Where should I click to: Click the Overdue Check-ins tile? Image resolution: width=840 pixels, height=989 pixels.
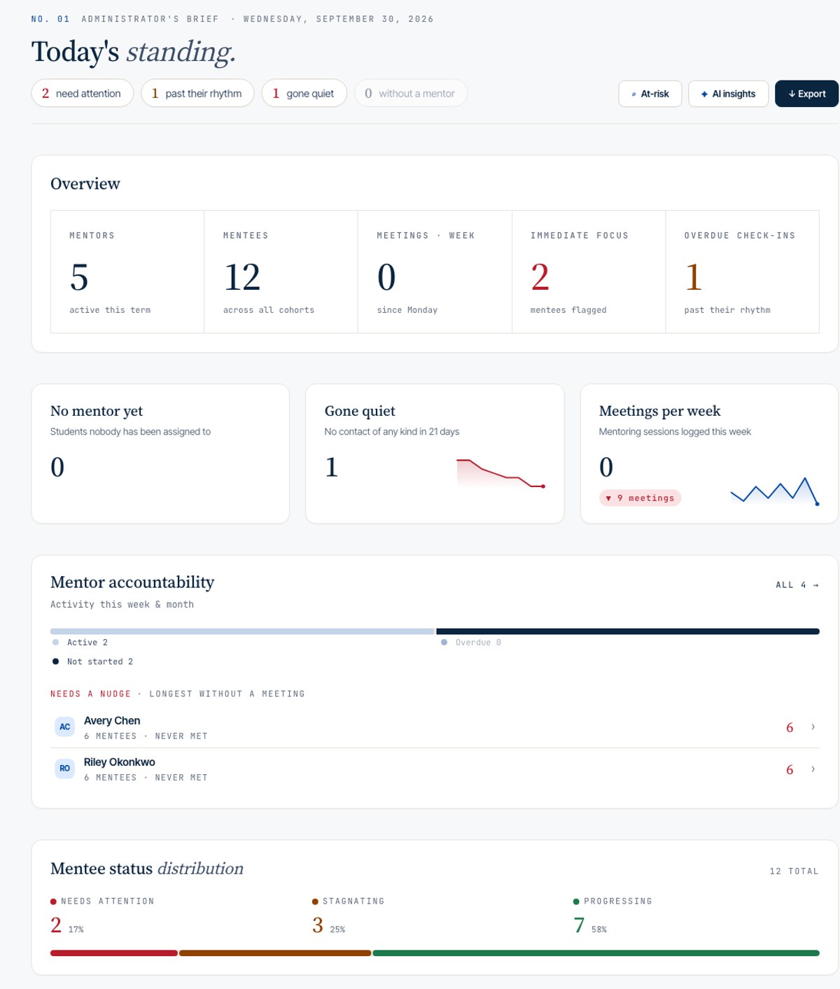[x=742, y=272]
